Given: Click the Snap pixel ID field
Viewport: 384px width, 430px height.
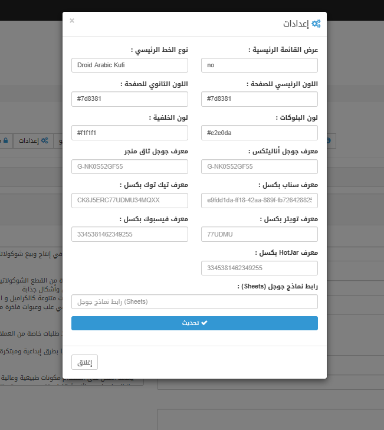Looking at the screenshot, I should [259, 201].
